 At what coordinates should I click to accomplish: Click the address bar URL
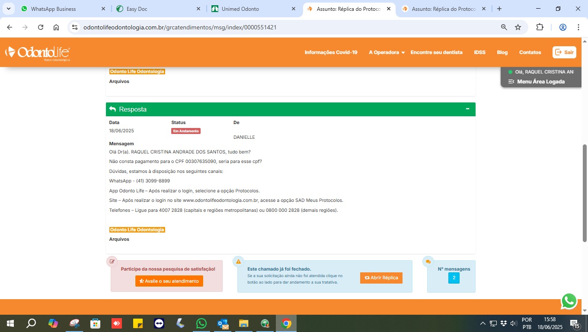pos(180,27)
